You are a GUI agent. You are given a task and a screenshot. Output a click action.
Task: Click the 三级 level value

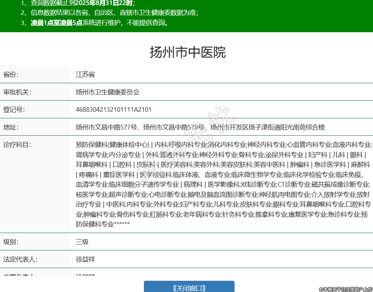coord(82,242)
